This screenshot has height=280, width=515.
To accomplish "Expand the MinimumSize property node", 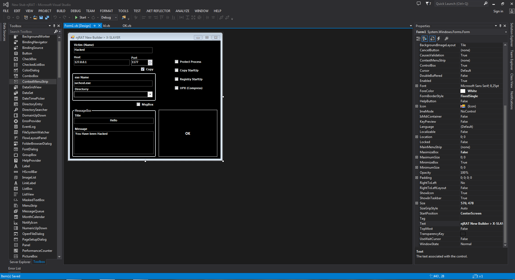I will coord(417,168).
